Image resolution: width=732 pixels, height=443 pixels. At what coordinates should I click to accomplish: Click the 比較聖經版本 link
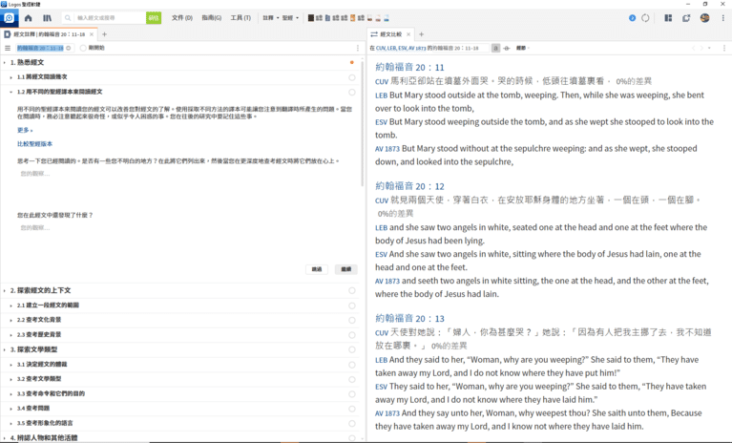[34, 144]
